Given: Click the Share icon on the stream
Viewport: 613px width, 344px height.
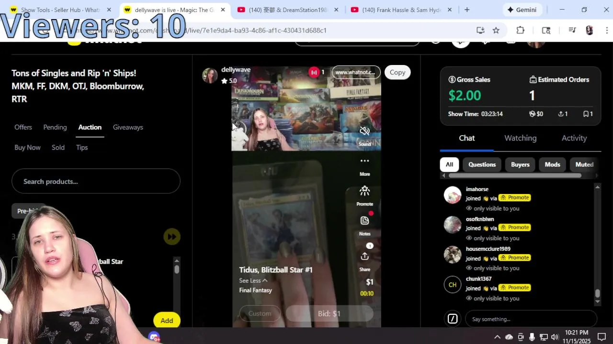Looking at the screenshot, I should pos(364,257).
